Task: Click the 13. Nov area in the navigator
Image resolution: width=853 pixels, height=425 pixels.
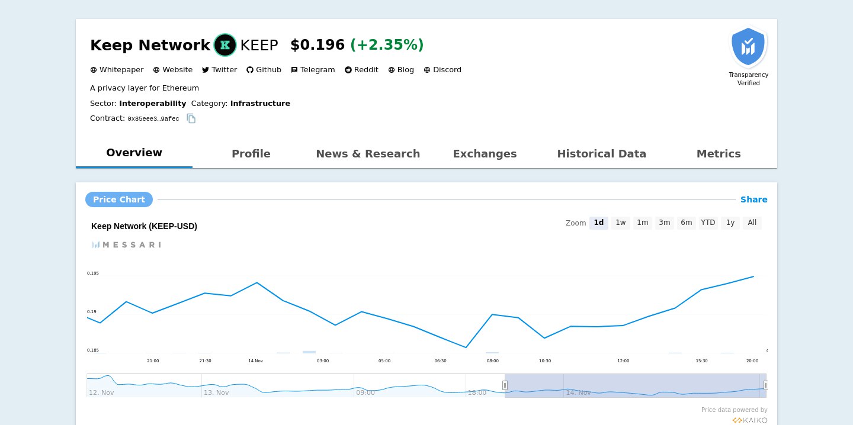Action: pos(216,392)
